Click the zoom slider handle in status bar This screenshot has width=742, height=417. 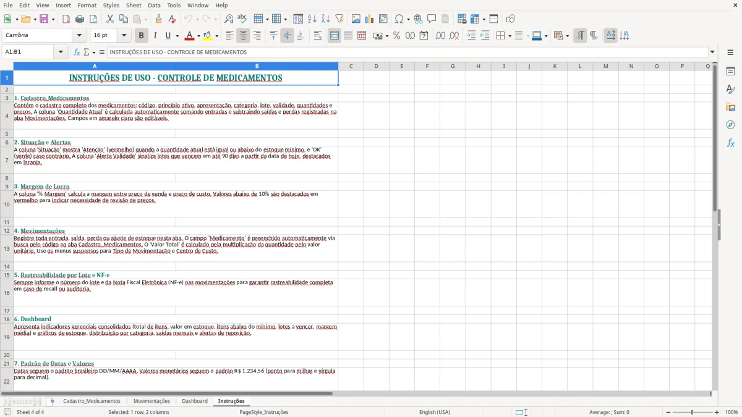click(693, 412)
